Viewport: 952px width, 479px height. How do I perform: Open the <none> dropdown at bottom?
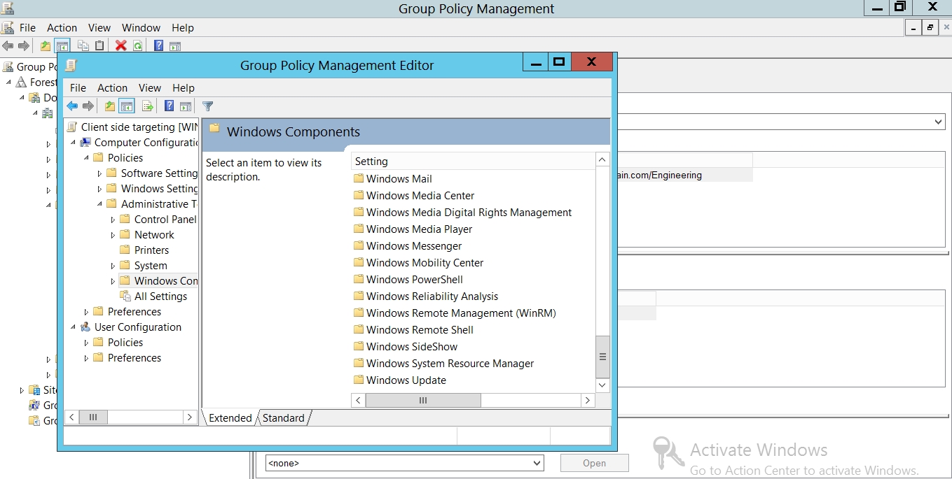coord(537,463)
